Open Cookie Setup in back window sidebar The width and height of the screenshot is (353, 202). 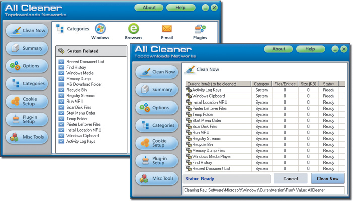tap(27, 102)
